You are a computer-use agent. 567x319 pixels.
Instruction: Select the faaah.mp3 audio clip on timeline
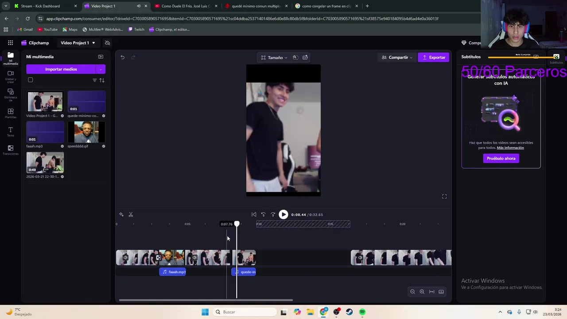tap(173, 272)
